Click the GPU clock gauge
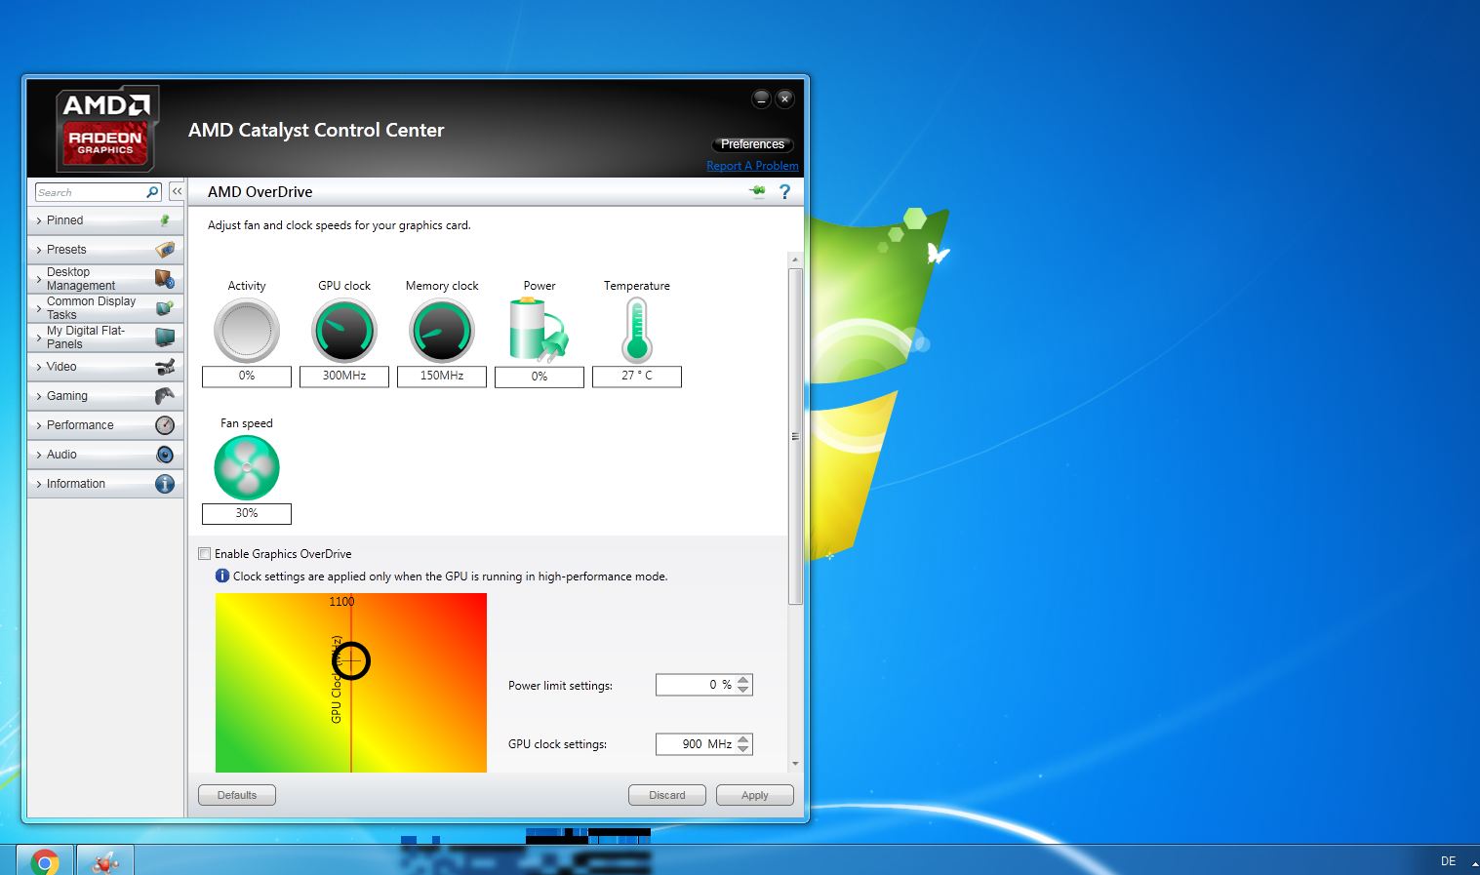 point(344,331)
